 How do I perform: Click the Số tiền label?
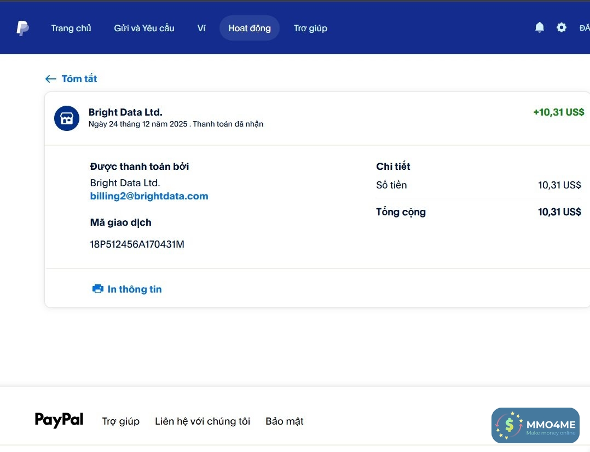[x=391, y=185]
